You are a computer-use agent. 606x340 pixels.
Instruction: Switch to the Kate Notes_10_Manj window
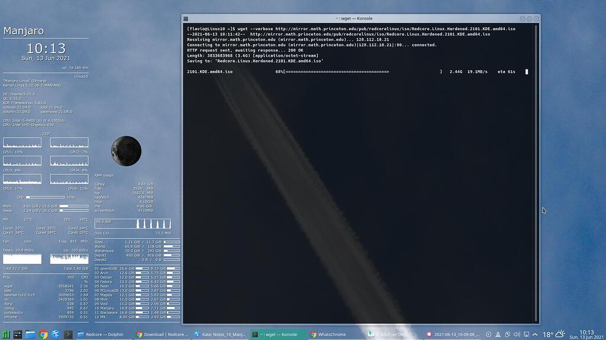[220, 334]
